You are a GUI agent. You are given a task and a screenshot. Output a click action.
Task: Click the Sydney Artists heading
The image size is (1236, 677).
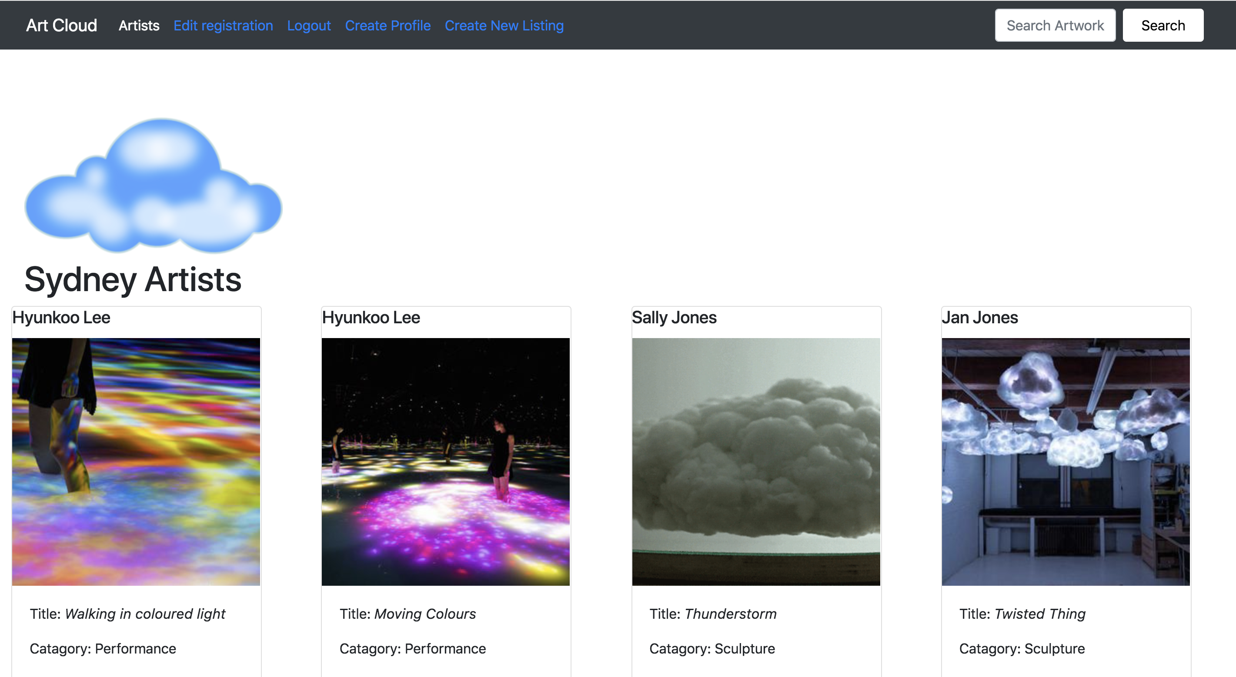click(133, 279)
